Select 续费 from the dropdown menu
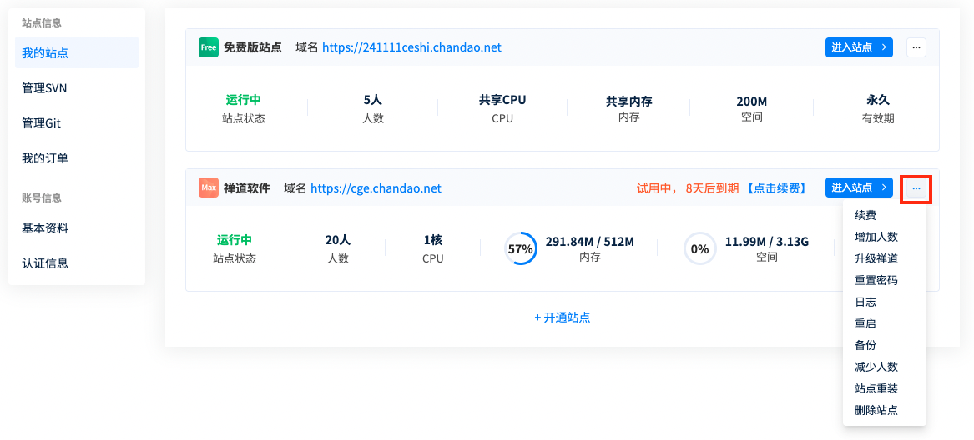Image resolution: width=974 pixels, height=440 pixels. coord(865,215)
